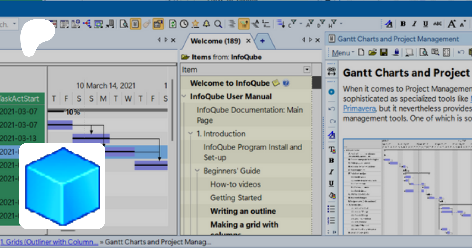The width and height of the screenshot is (472, 248).
Task: Click the background fill color bucket icon
Action: (332, 196)
